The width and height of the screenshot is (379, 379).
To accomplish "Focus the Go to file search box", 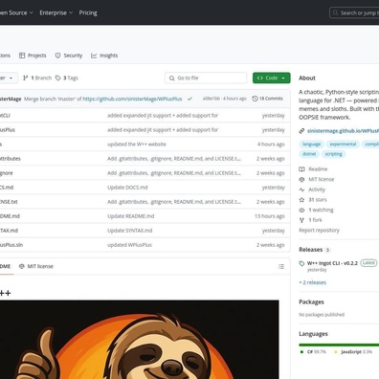I will [206, 78].
